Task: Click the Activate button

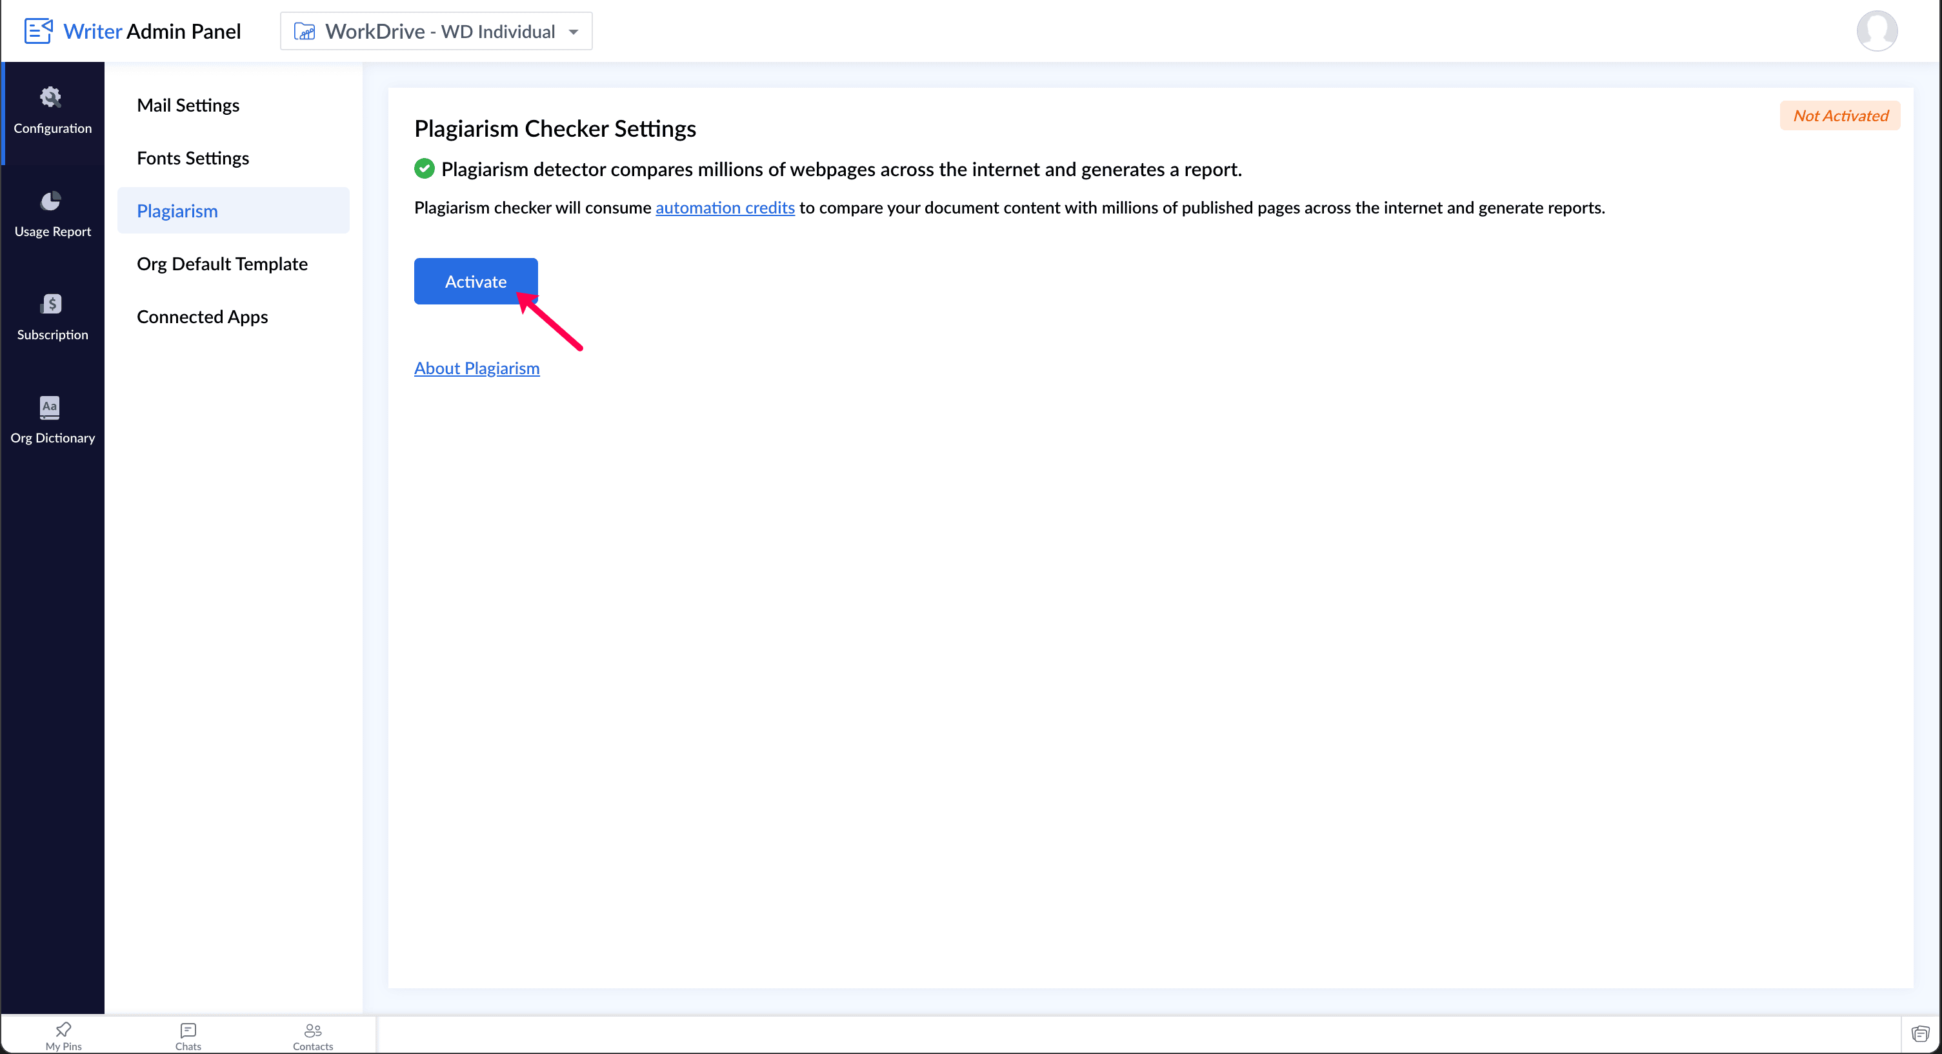Action: pyautogui.click(x=475, y=281)
